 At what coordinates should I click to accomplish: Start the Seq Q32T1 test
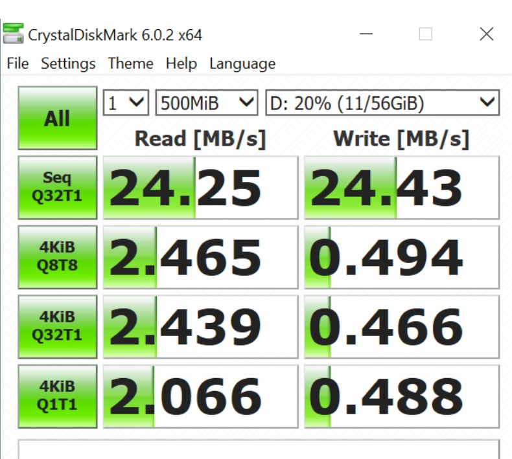tap(57, 187)
